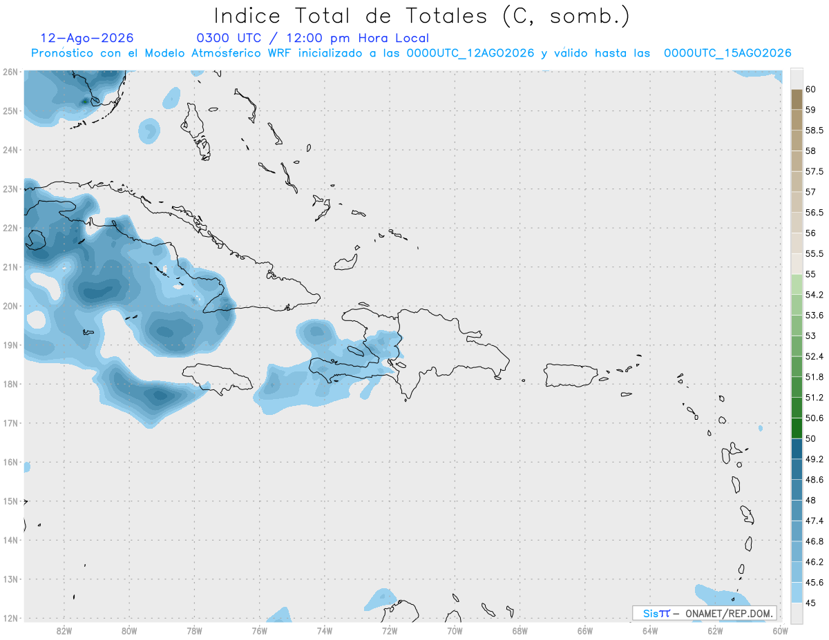
Task: Click latitude axis label '16N'
Action: coord(10,462)
